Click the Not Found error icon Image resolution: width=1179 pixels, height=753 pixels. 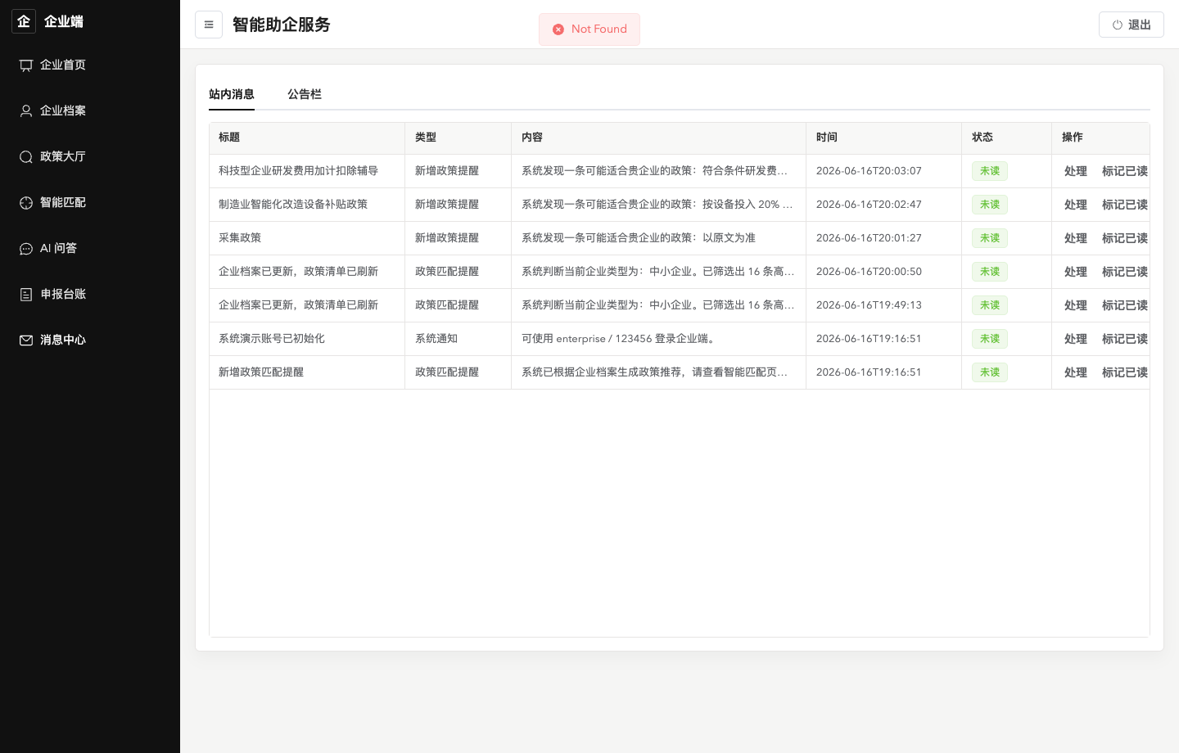point(558,29)
